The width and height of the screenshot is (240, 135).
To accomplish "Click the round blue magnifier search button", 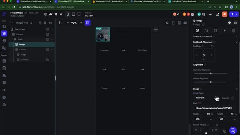I will [233, 130].
